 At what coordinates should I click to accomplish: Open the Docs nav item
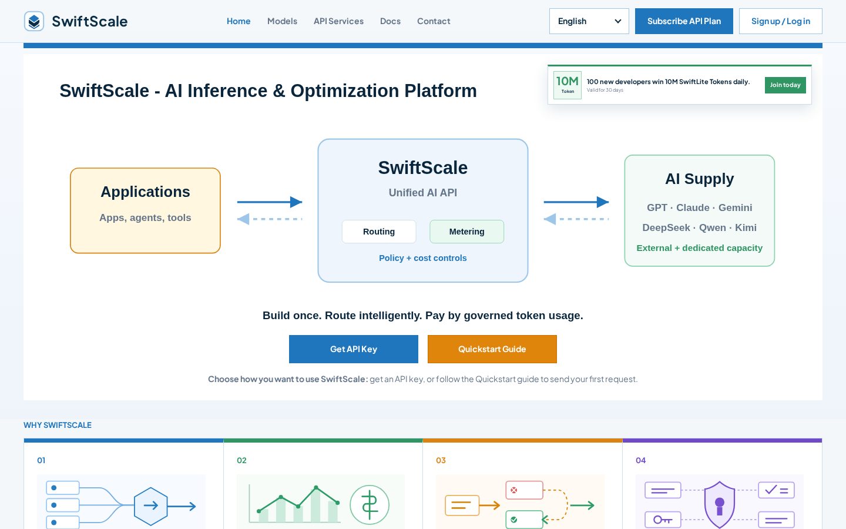390,21
